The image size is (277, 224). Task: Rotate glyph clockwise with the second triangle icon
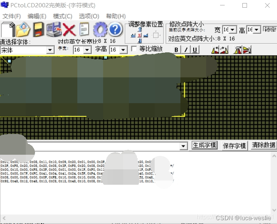click(224, 50)
